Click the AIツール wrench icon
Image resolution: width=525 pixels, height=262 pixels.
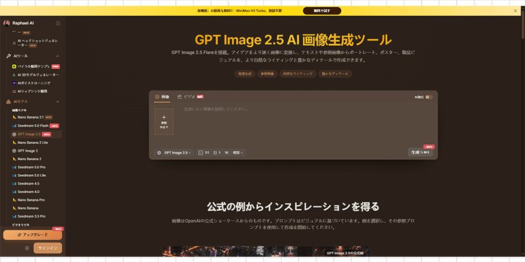[x=9, y=56]
